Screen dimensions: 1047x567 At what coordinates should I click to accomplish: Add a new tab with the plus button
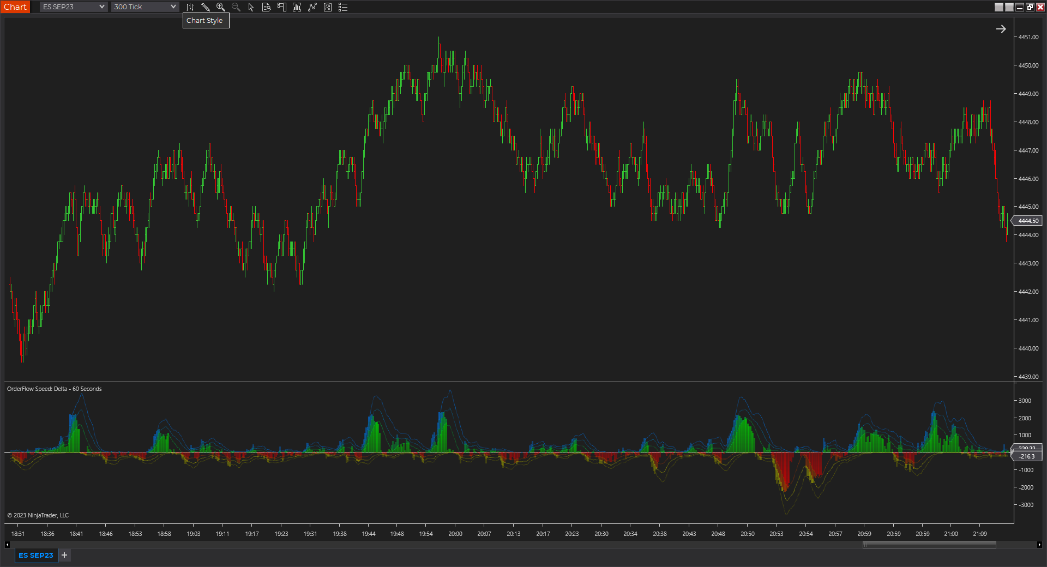[64, 555]
